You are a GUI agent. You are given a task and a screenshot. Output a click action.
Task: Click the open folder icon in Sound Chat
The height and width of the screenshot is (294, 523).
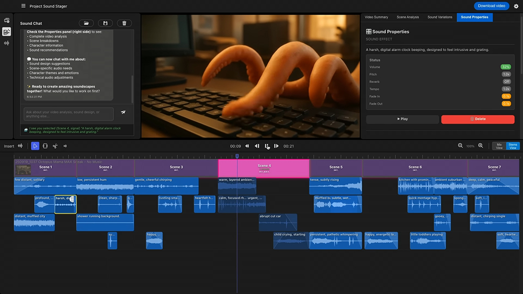pyautogui.click(x=86, y=23)
